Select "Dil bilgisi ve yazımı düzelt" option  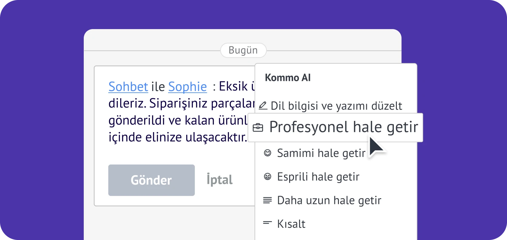336,106
